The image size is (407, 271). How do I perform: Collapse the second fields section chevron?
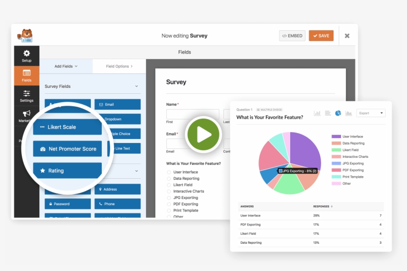[x=136, y=171]
